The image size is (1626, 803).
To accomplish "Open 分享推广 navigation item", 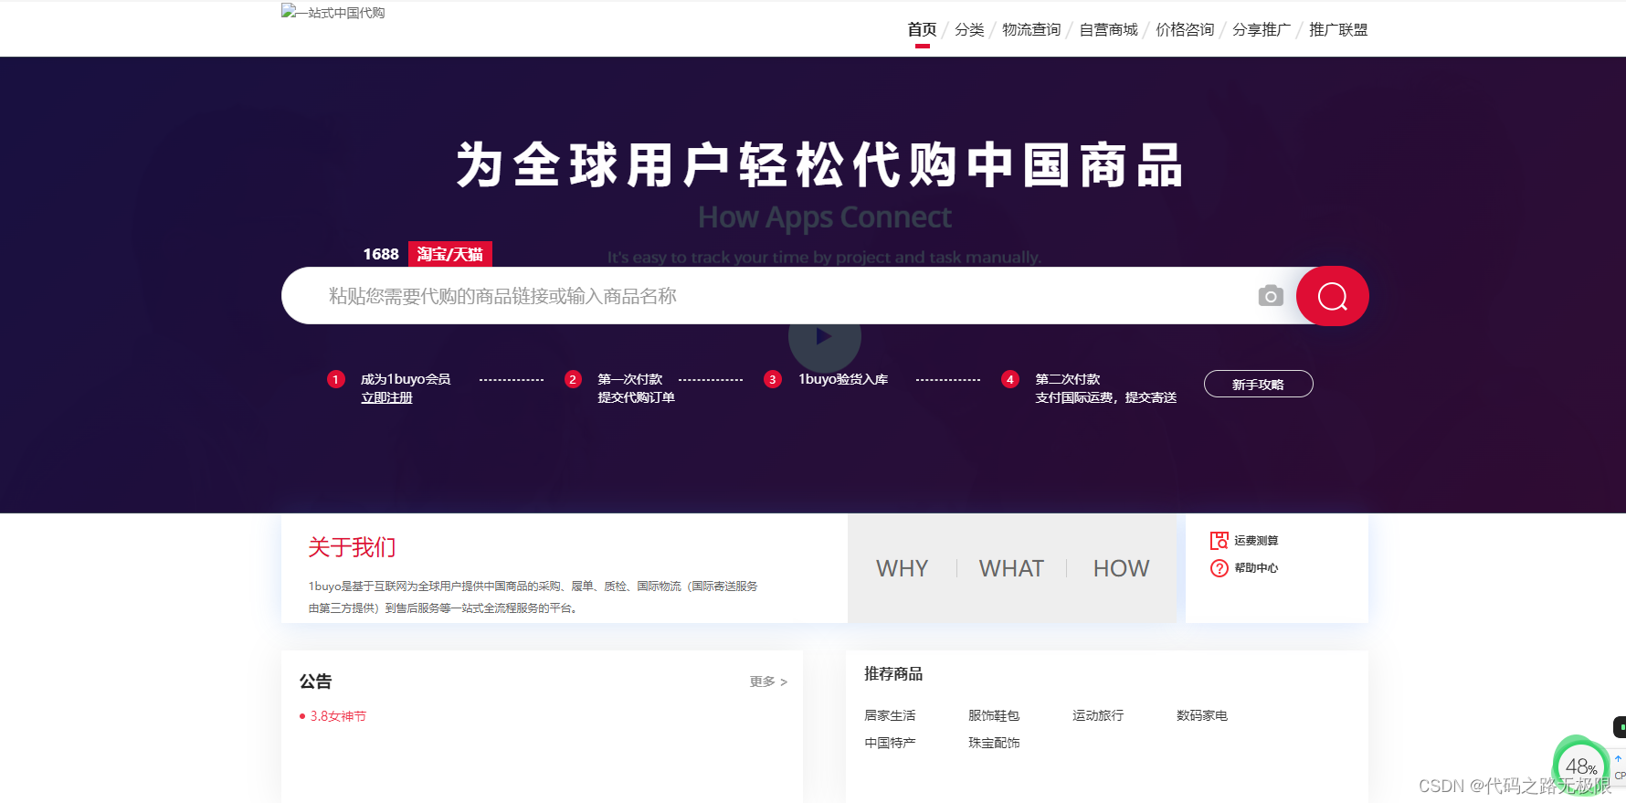I will coord(1262,30).
